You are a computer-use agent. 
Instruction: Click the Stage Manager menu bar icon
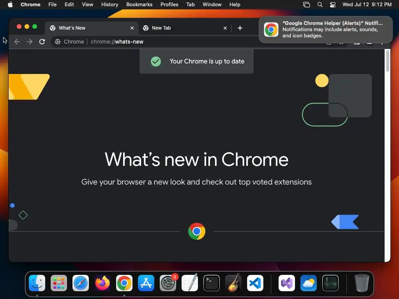(306, 5)
